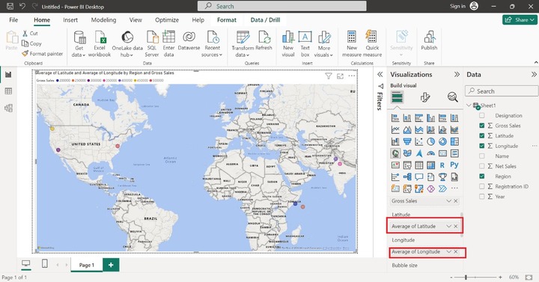The height and width of the screenshot is (282, 539).
Task: Choose the Decomposition tree visual
Action: 407,177
